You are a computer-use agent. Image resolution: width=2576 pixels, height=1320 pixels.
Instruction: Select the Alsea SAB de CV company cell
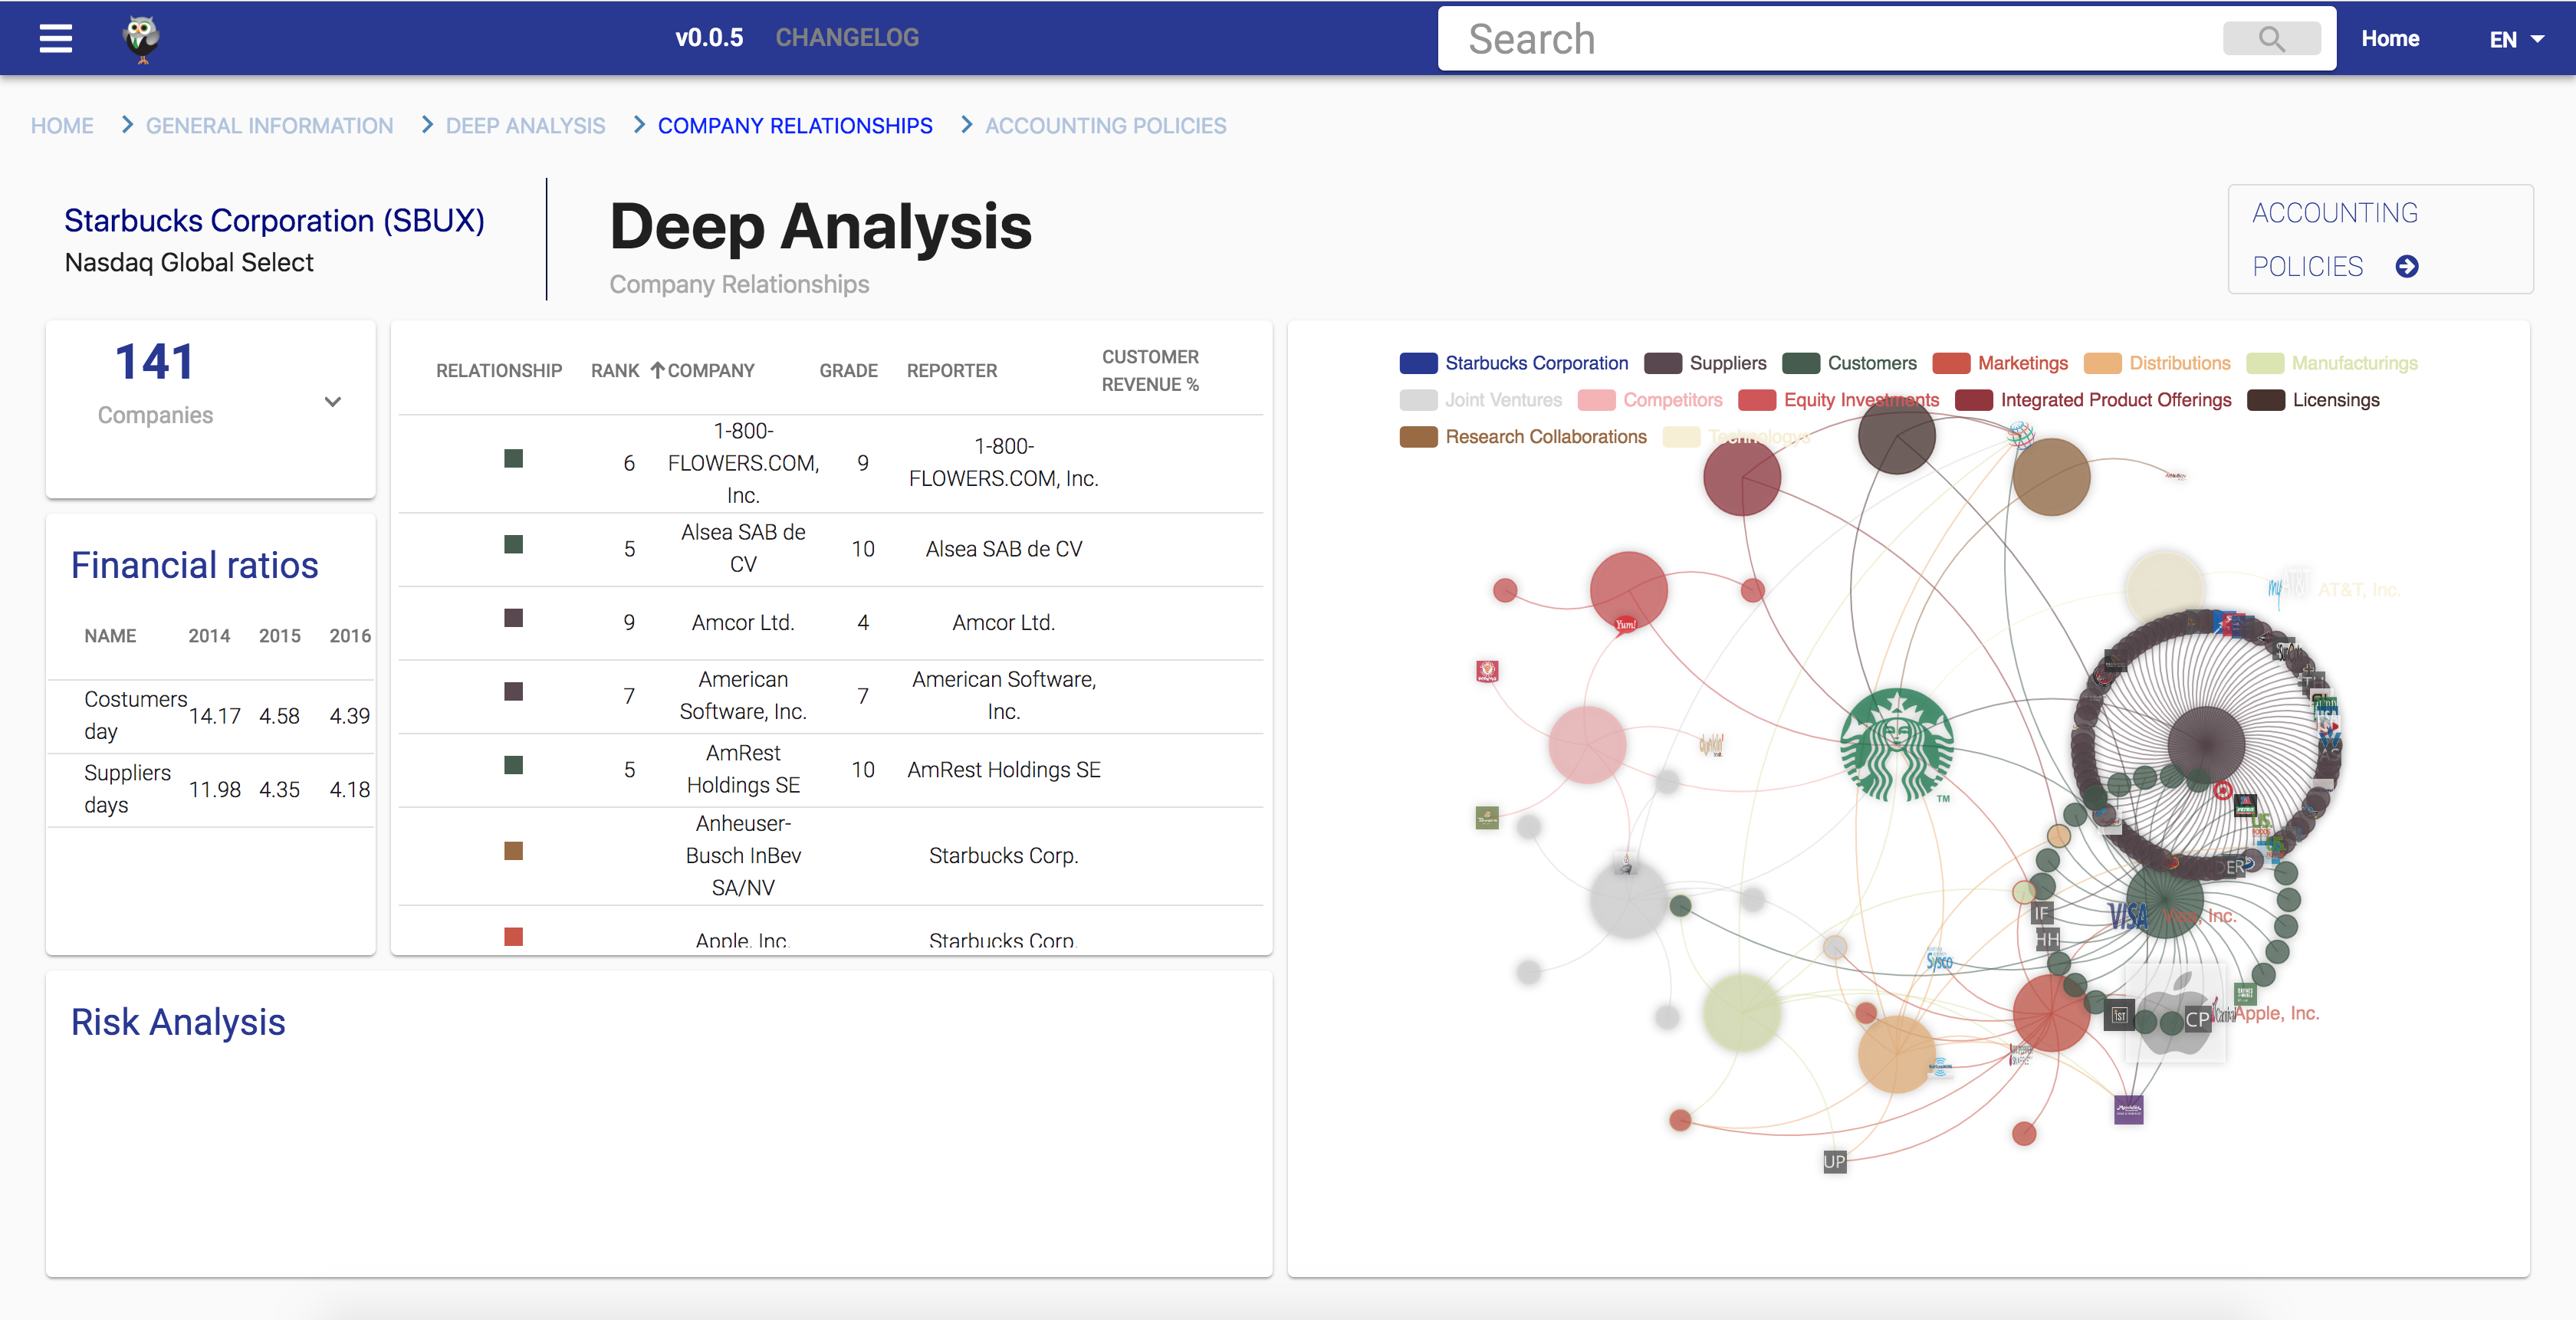(743, 548)
